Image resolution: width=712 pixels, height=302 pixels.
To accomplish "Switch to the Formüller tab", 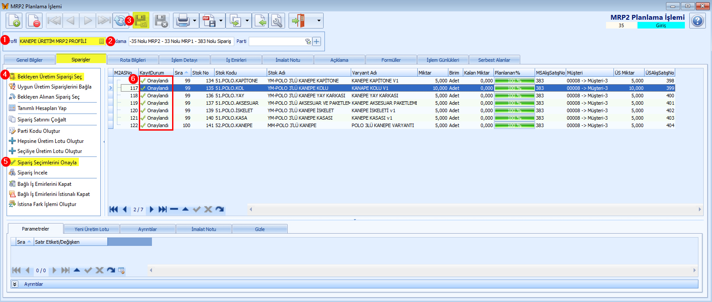I will tap(391, 60).
